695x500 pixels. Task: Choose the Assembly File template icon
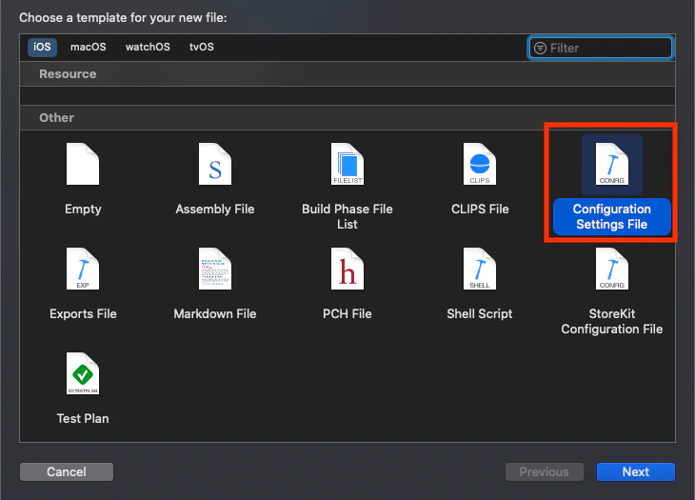(x=215, y=164)
